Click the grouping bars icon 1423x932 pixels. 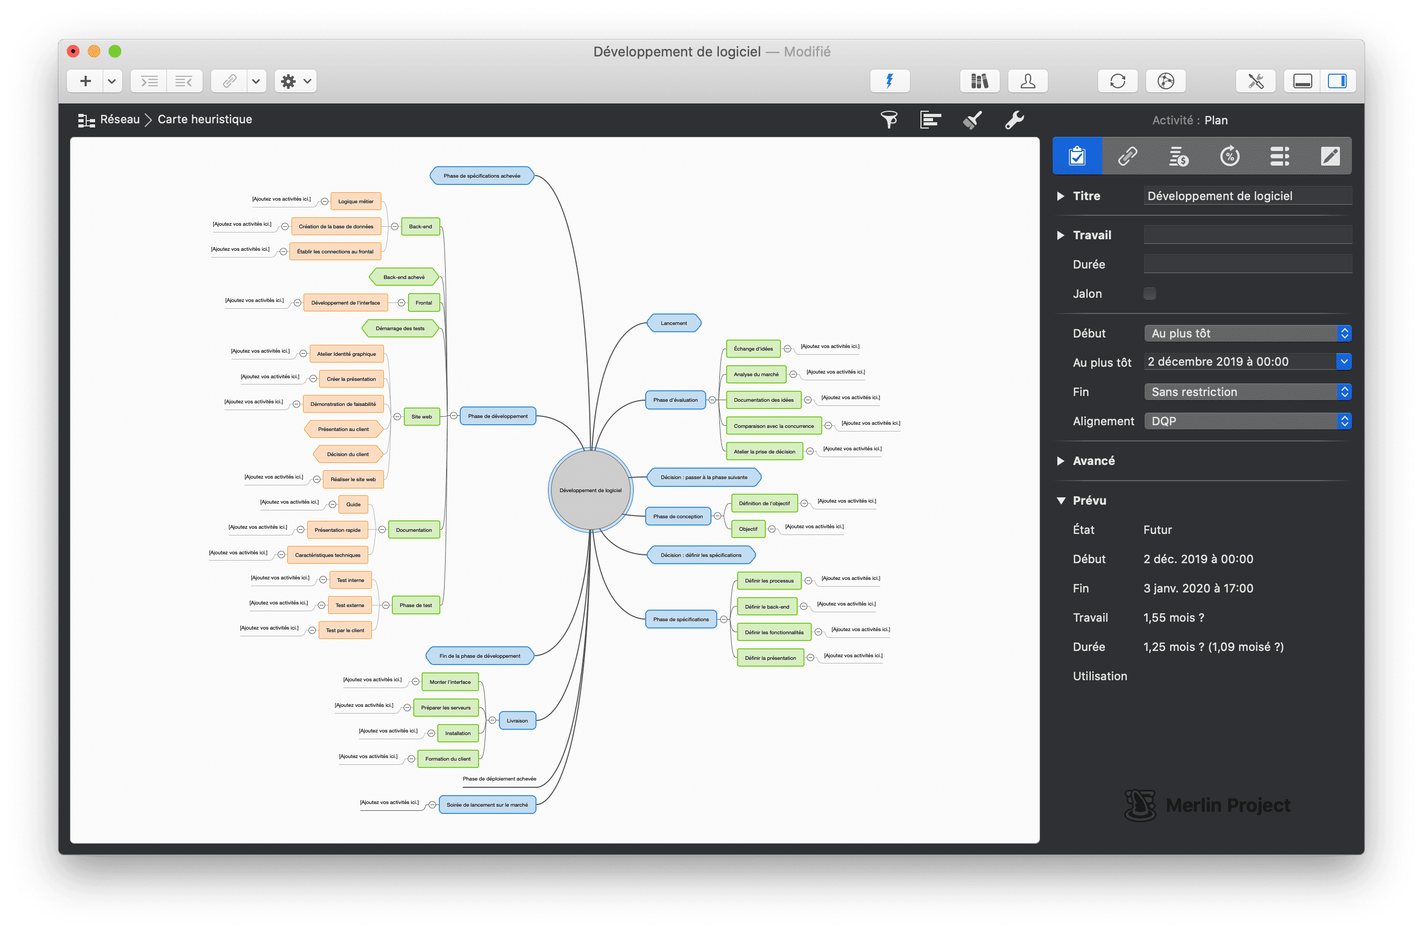pyautogui.click(x=930, y=120)
